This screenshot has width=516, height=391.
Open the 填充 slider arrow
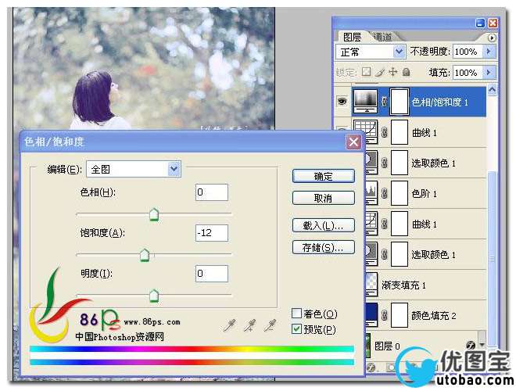(x=489, y=72)
